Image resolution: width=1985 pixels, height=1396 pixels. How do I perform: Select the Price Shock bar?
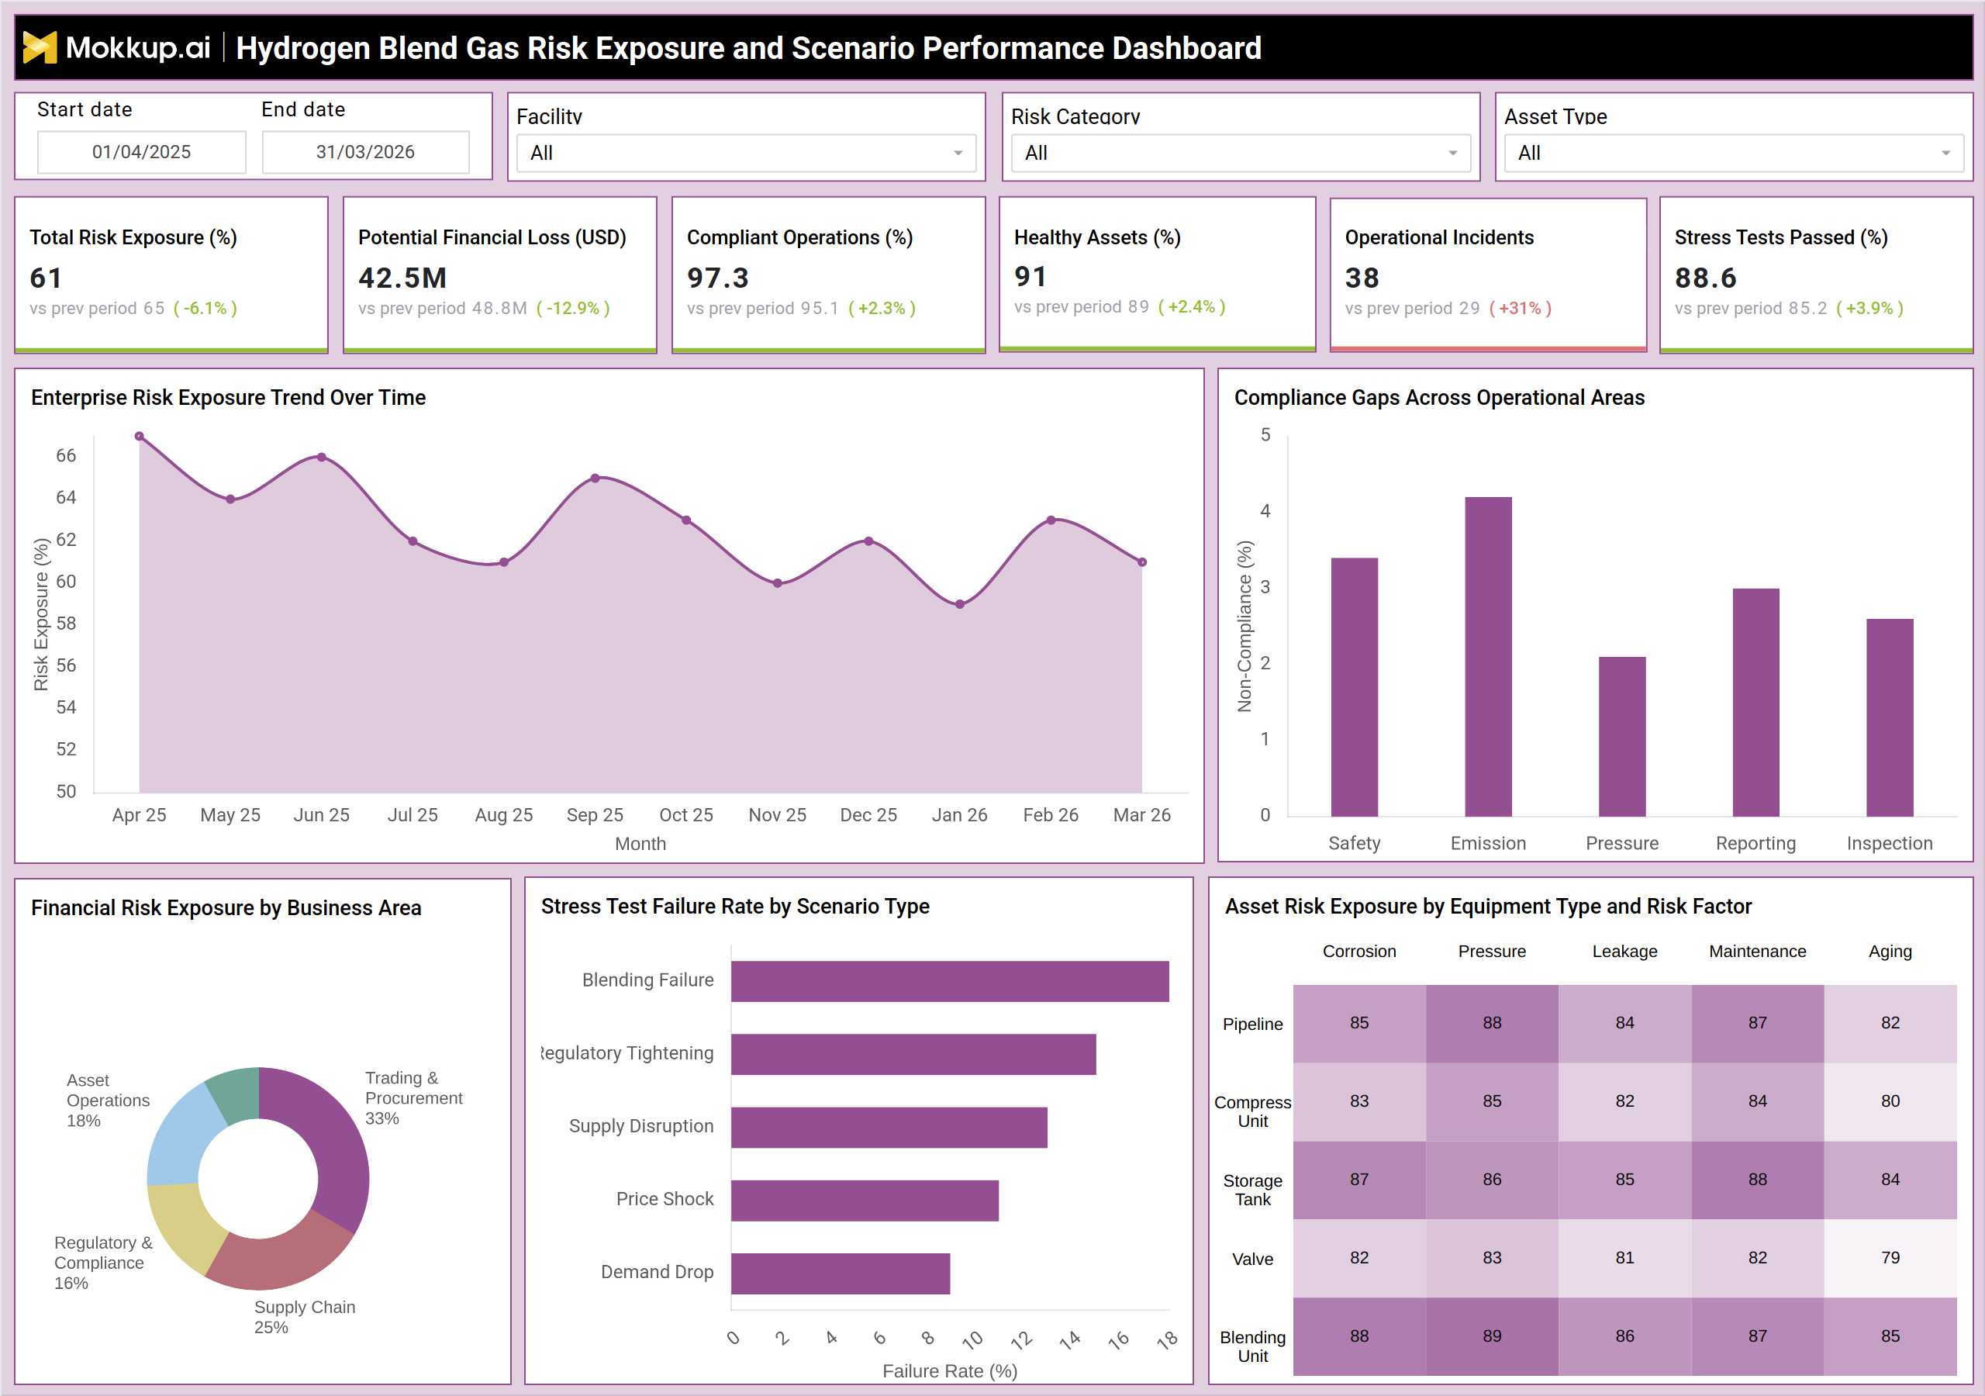click(x=865, y=1201)
